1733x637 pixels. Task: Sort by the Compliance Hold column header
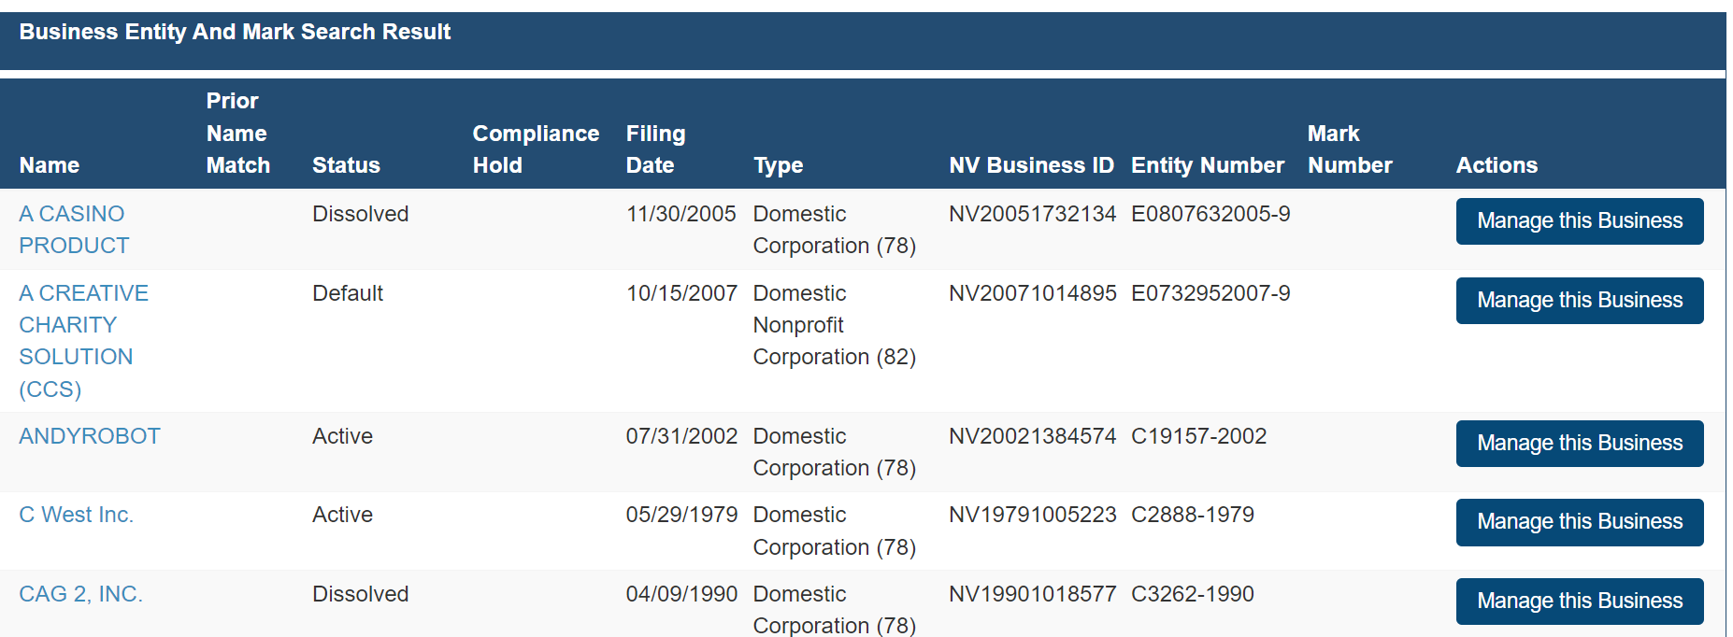click(536, 149)
